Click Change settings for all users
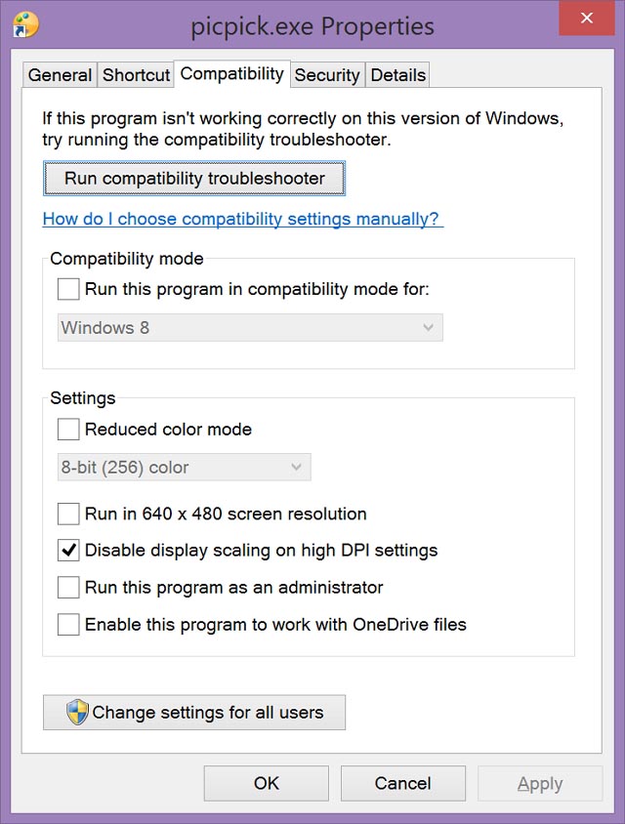The width and height of the screenshot is (625, 824). coord(193,712)
